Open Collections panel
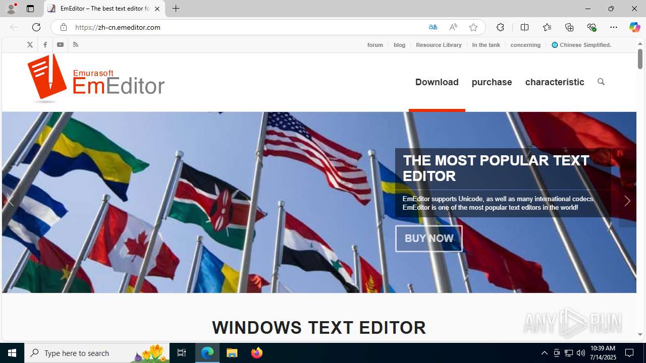Screen dimensions: 646x363 click(x=569, y=27)
